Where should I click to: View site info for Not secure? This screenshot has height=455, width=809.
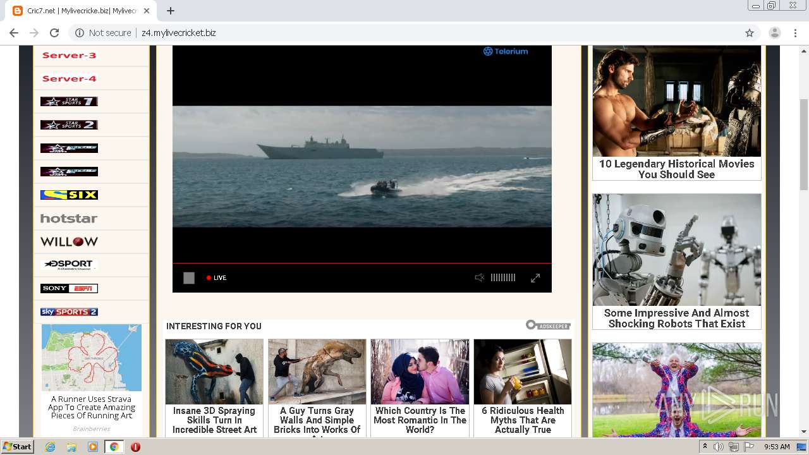coord(103,33)
